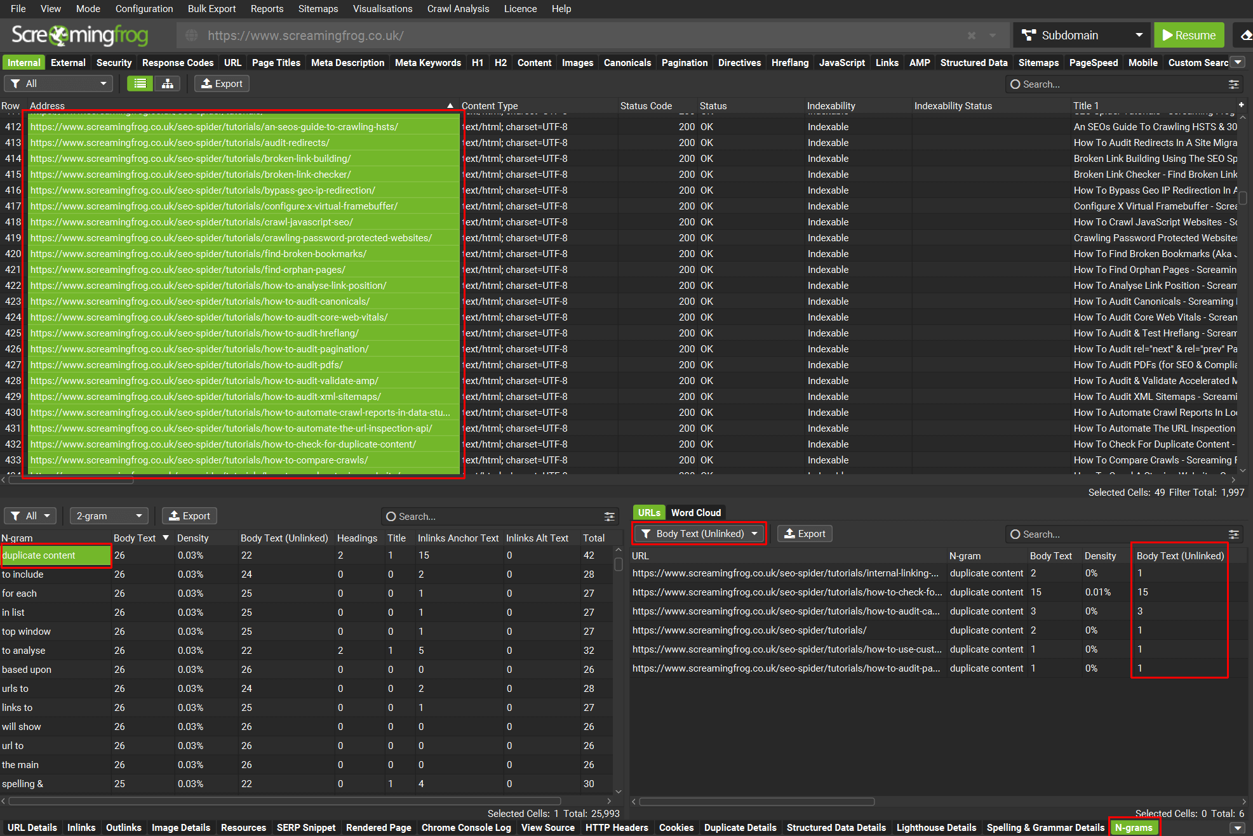Open the 2-gram selector dropdown
The height and width of the screenshot is (836, 1253).
tap(109, 516)
